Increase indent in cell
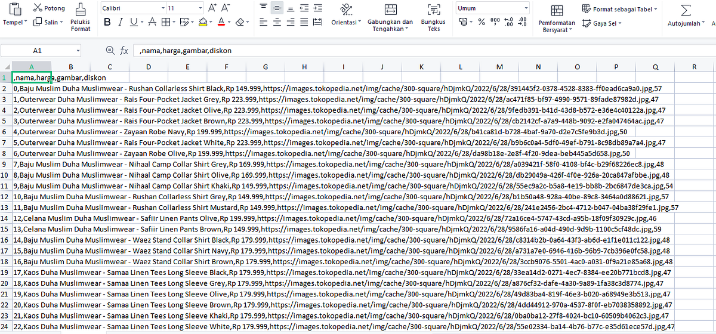 [319, 8]
